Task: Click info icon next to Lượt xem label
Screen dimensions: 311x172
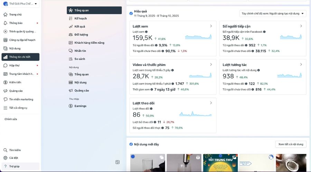Action: pos(146,32)
